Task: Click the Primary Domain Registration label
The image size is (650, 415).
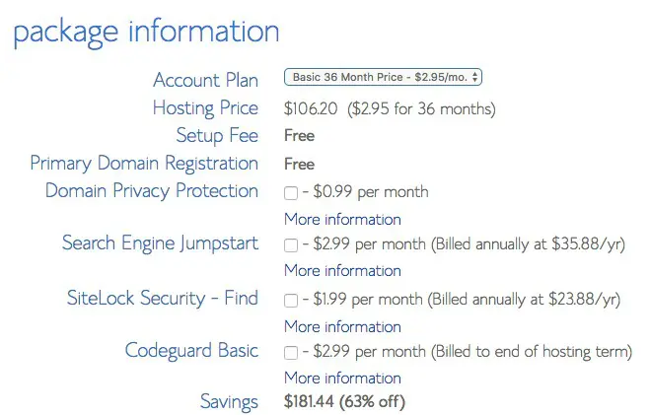Action: (x=144, y=163)
